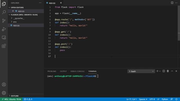This screenshot has width=180, height=101.
Task: Change language mode via Python
Action: 165,99
